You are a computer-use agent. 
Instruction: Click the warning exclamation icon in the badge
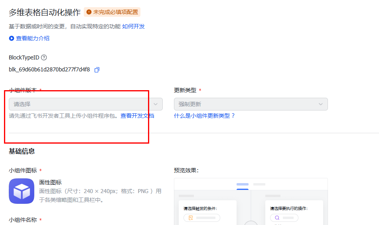[89, 12]
